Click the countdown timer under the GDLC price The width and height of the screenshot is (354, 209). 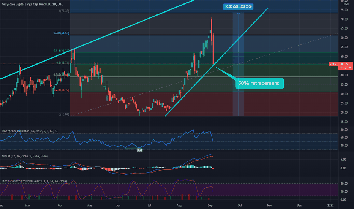coord(346,68)
